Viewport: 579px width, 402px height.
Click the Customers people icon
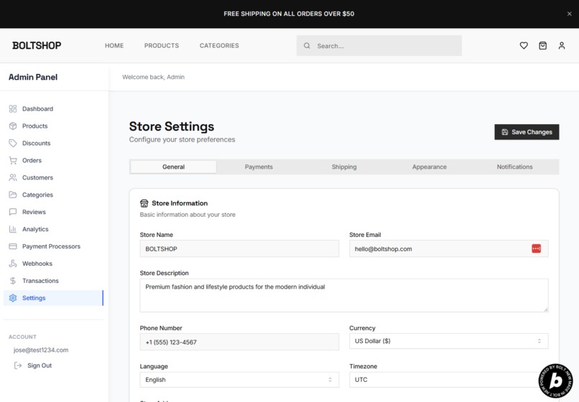point(13,177)
